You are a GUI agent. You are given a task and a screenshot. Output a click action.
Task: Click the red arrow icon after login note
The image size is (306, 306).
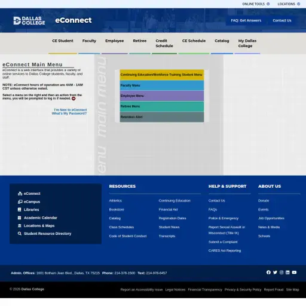tap(74, 99)
